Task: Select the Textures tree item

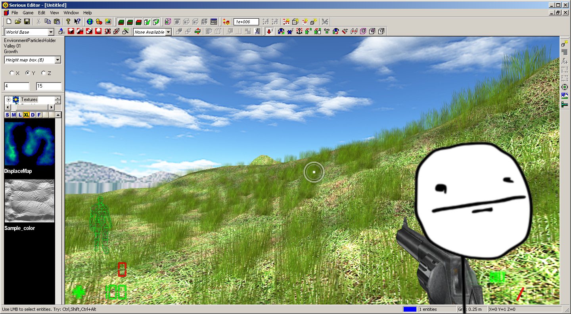Action: [29, 100]
